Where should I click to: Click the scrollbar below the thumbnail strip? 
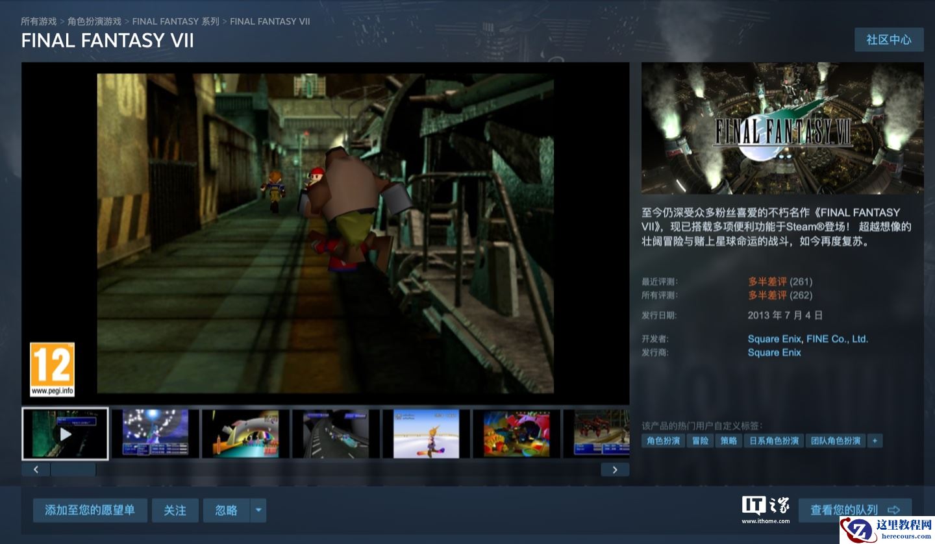pyautogui.click(x=73, y=469)
